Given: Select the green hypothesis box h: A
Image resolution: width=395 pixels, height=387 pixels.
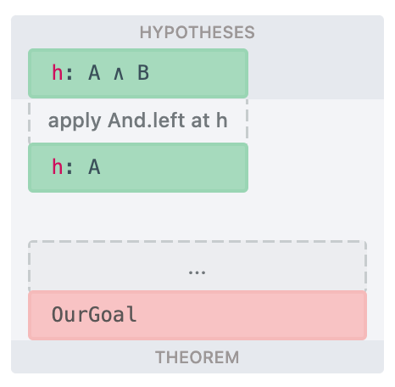Looking at the screenshot, I should pyautogui.click(x=138, y=167).
